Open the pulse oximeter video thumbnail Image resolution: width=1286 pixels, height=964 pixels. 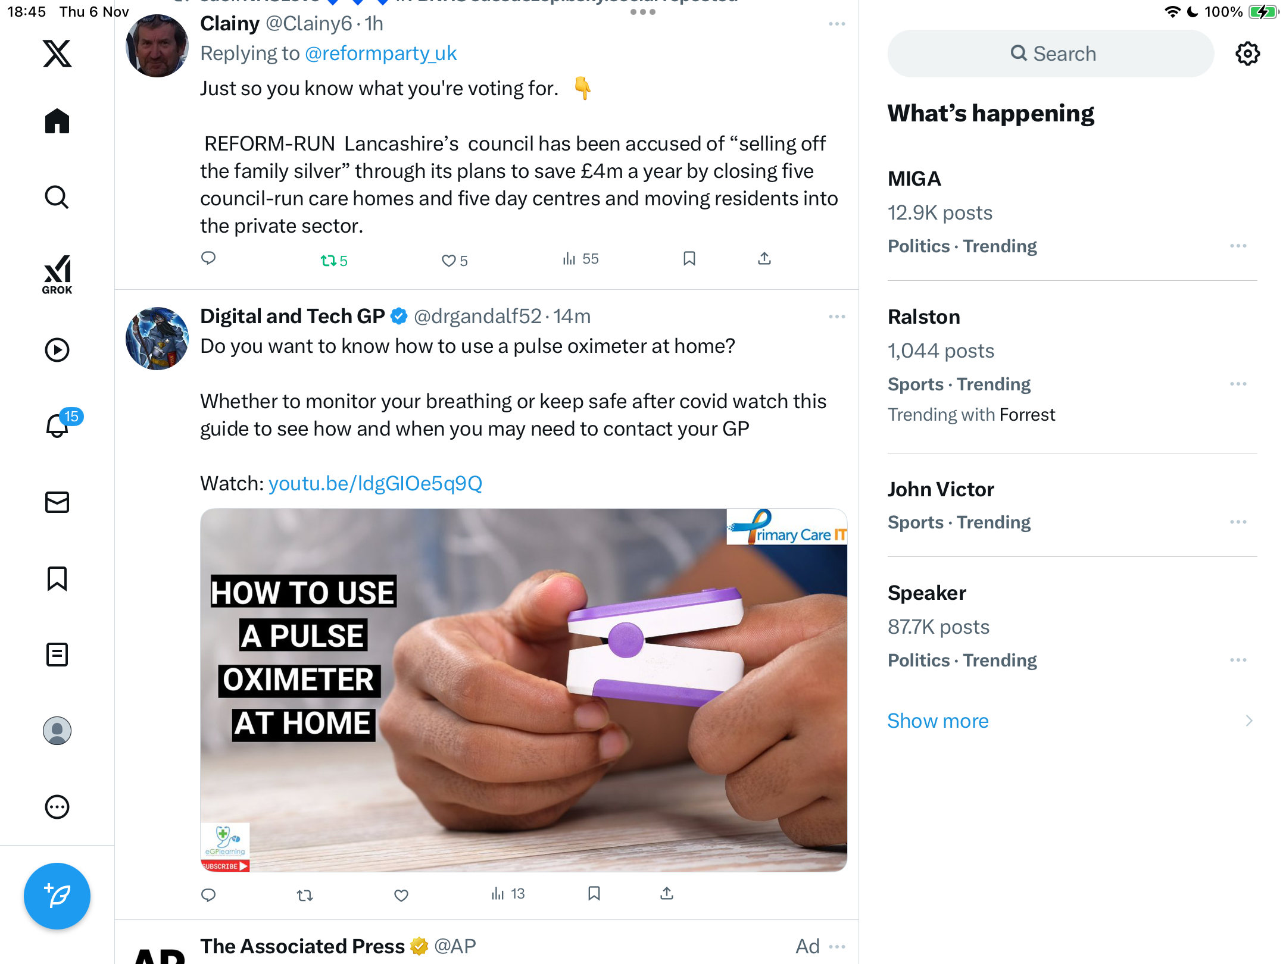(x=523, y=690)
